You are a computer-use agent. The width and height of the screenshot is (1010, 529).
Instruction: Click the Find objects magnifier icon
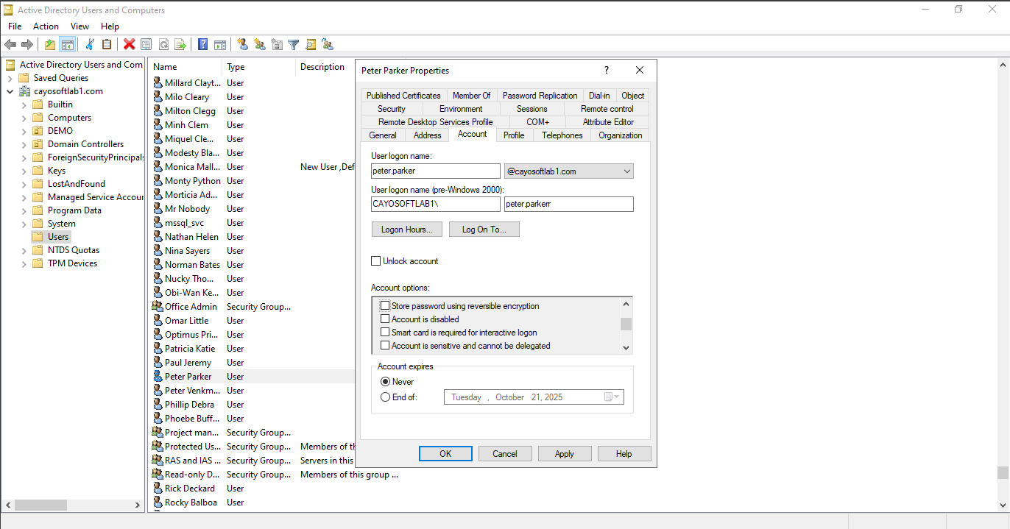[x=310, y=44]
